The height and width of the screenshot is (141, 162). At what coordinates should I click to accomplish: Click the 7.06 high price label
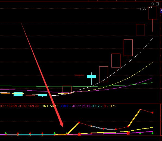pos(143,8)
